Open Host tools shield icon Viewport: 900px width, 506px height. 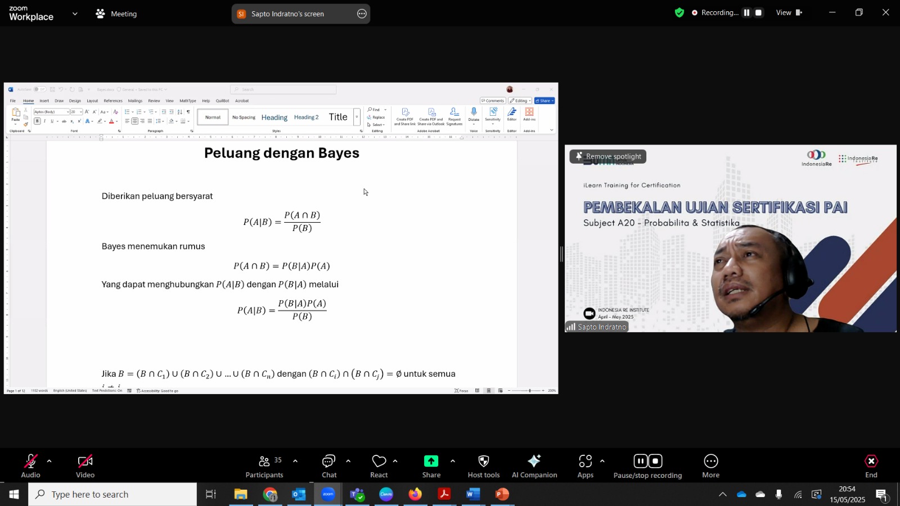coord(484,467)
